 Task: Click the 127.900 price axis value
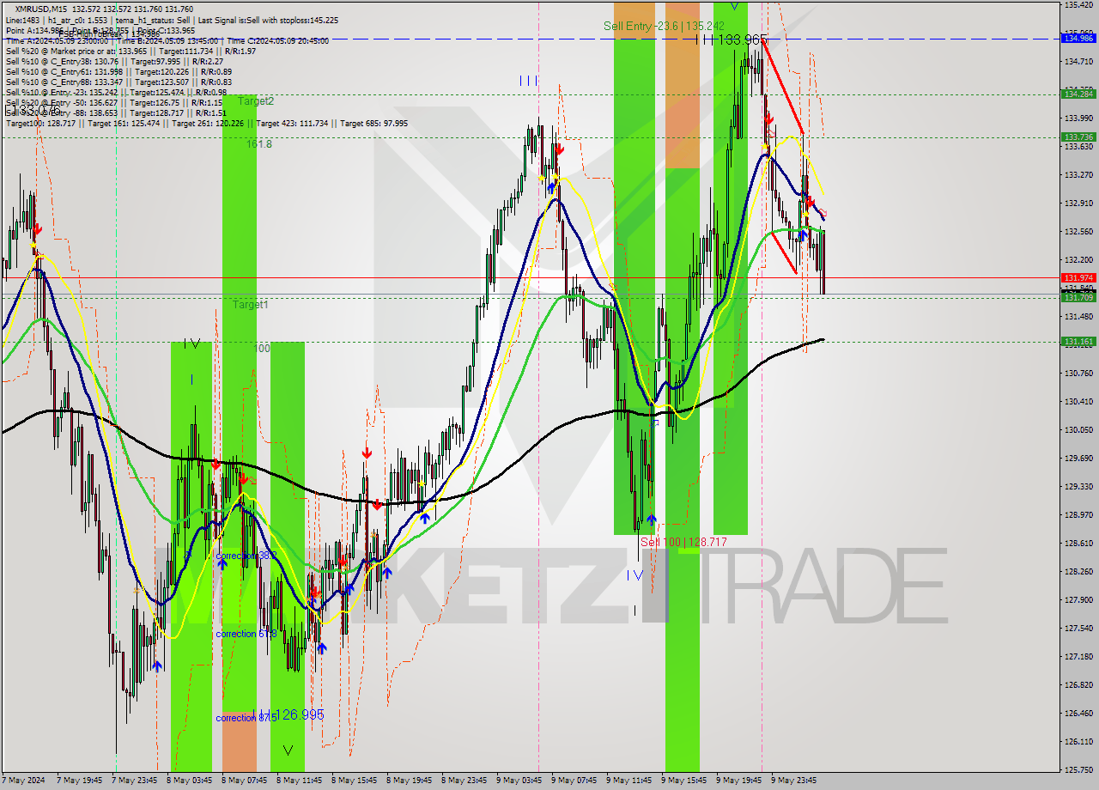[1078, 600]
